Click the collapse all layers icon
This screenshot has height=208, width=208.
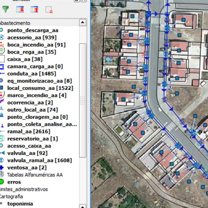tap(35, 9)
